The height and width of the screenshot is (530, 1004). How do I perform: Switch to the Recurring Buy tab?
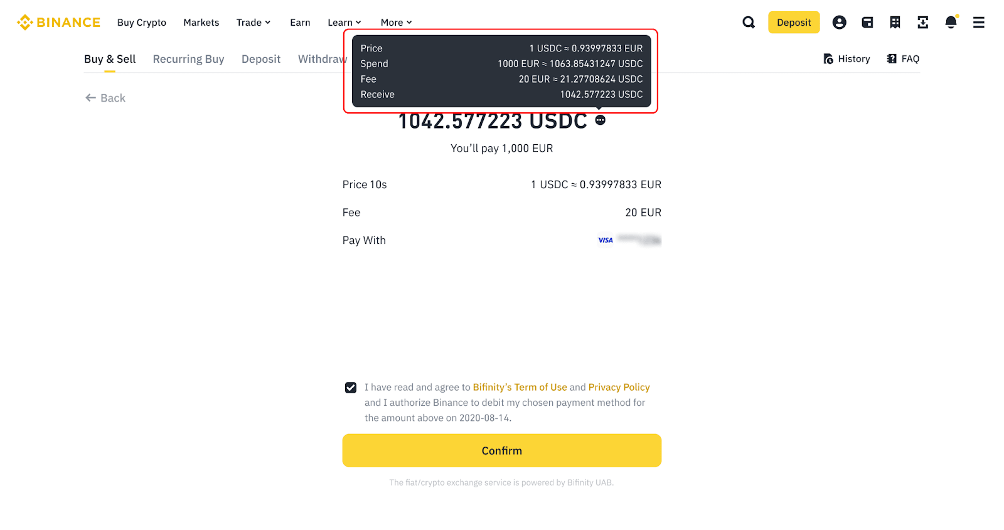[x=188, y=59]
